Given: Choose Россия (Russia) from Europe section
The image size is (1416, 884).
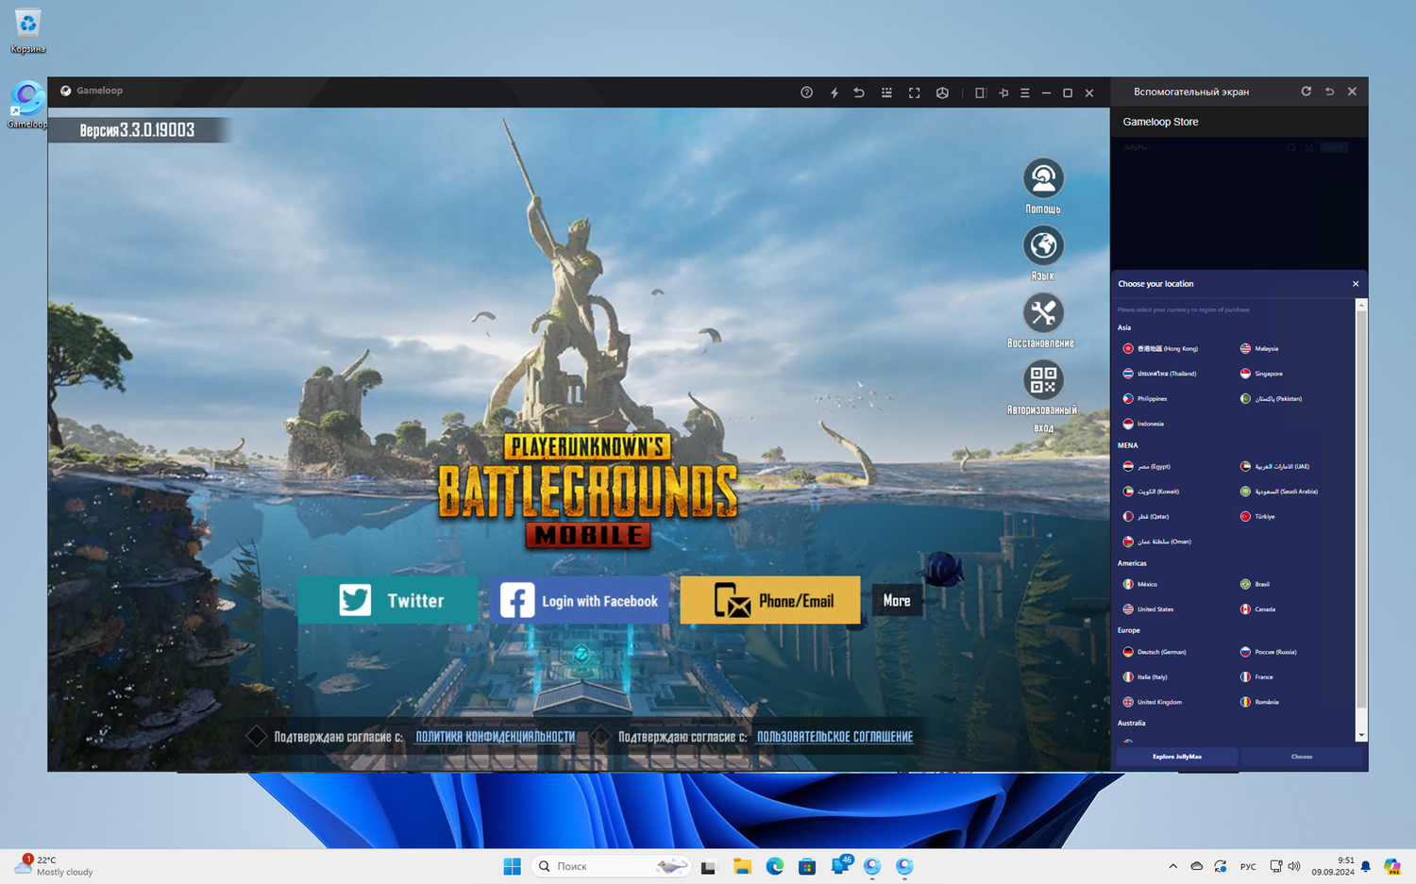Looking at the screenshot, I should click(x=1269, y=652).
